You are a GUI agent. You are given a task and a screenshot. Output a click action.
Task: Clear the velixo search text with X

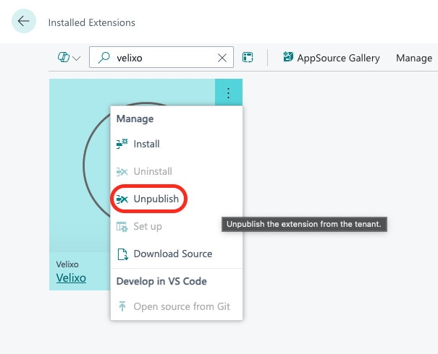(x=222, y=58)
